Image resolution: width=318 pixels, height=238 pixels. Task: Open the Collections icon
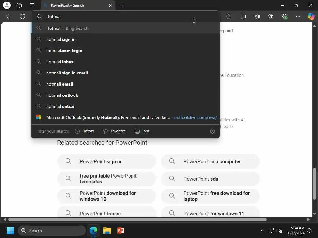[271, 17]
